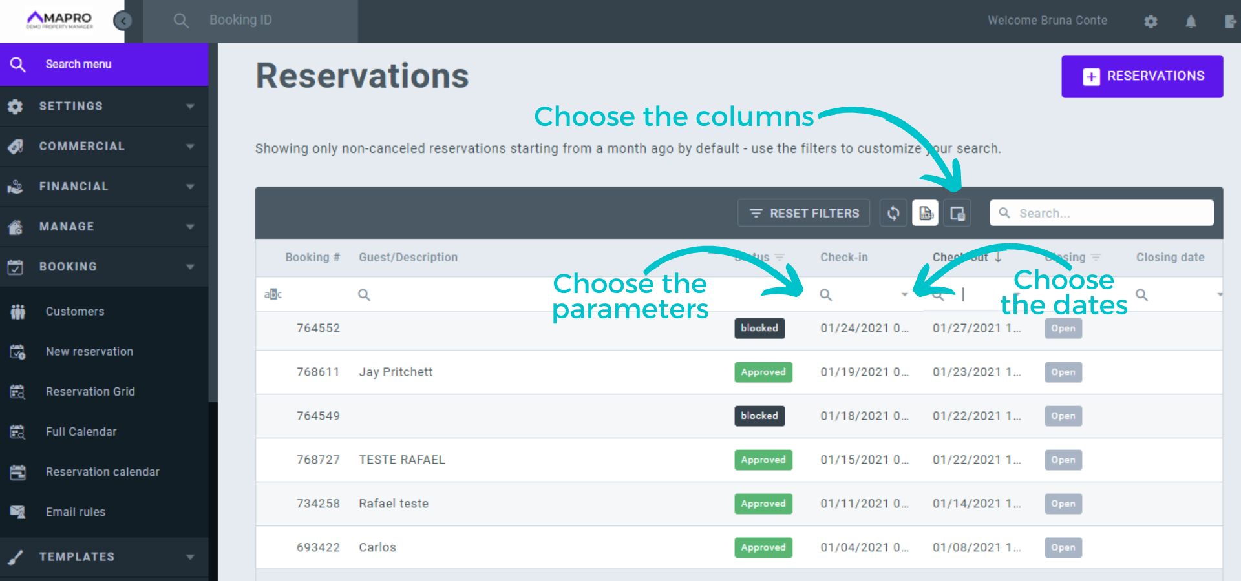Click the notifications bell icon
This screenshot has height=581, width=1241.
(x=1191, y=21)
